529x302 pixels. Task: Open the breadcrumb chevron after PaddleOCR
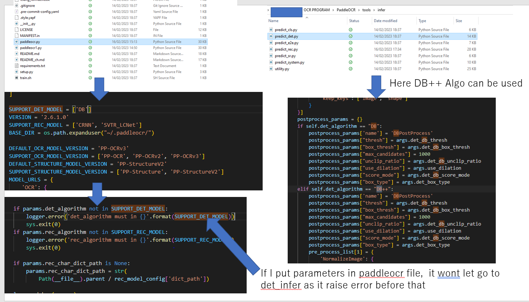(359, 9)
